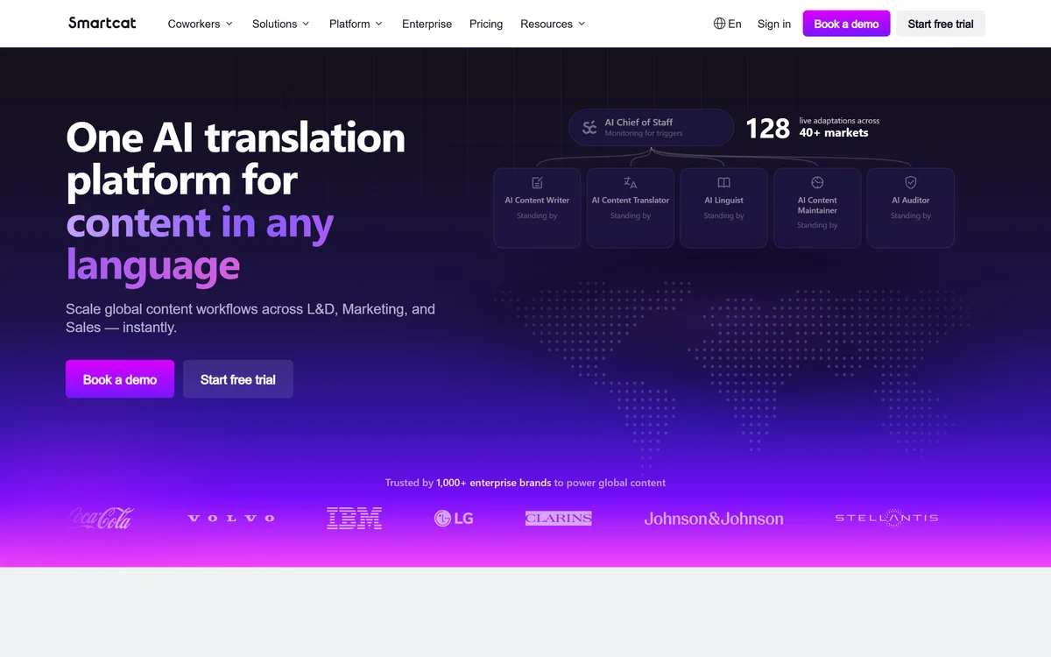Click the '40+ markets' text
The image size is (1051, 657).
point(834,133)
